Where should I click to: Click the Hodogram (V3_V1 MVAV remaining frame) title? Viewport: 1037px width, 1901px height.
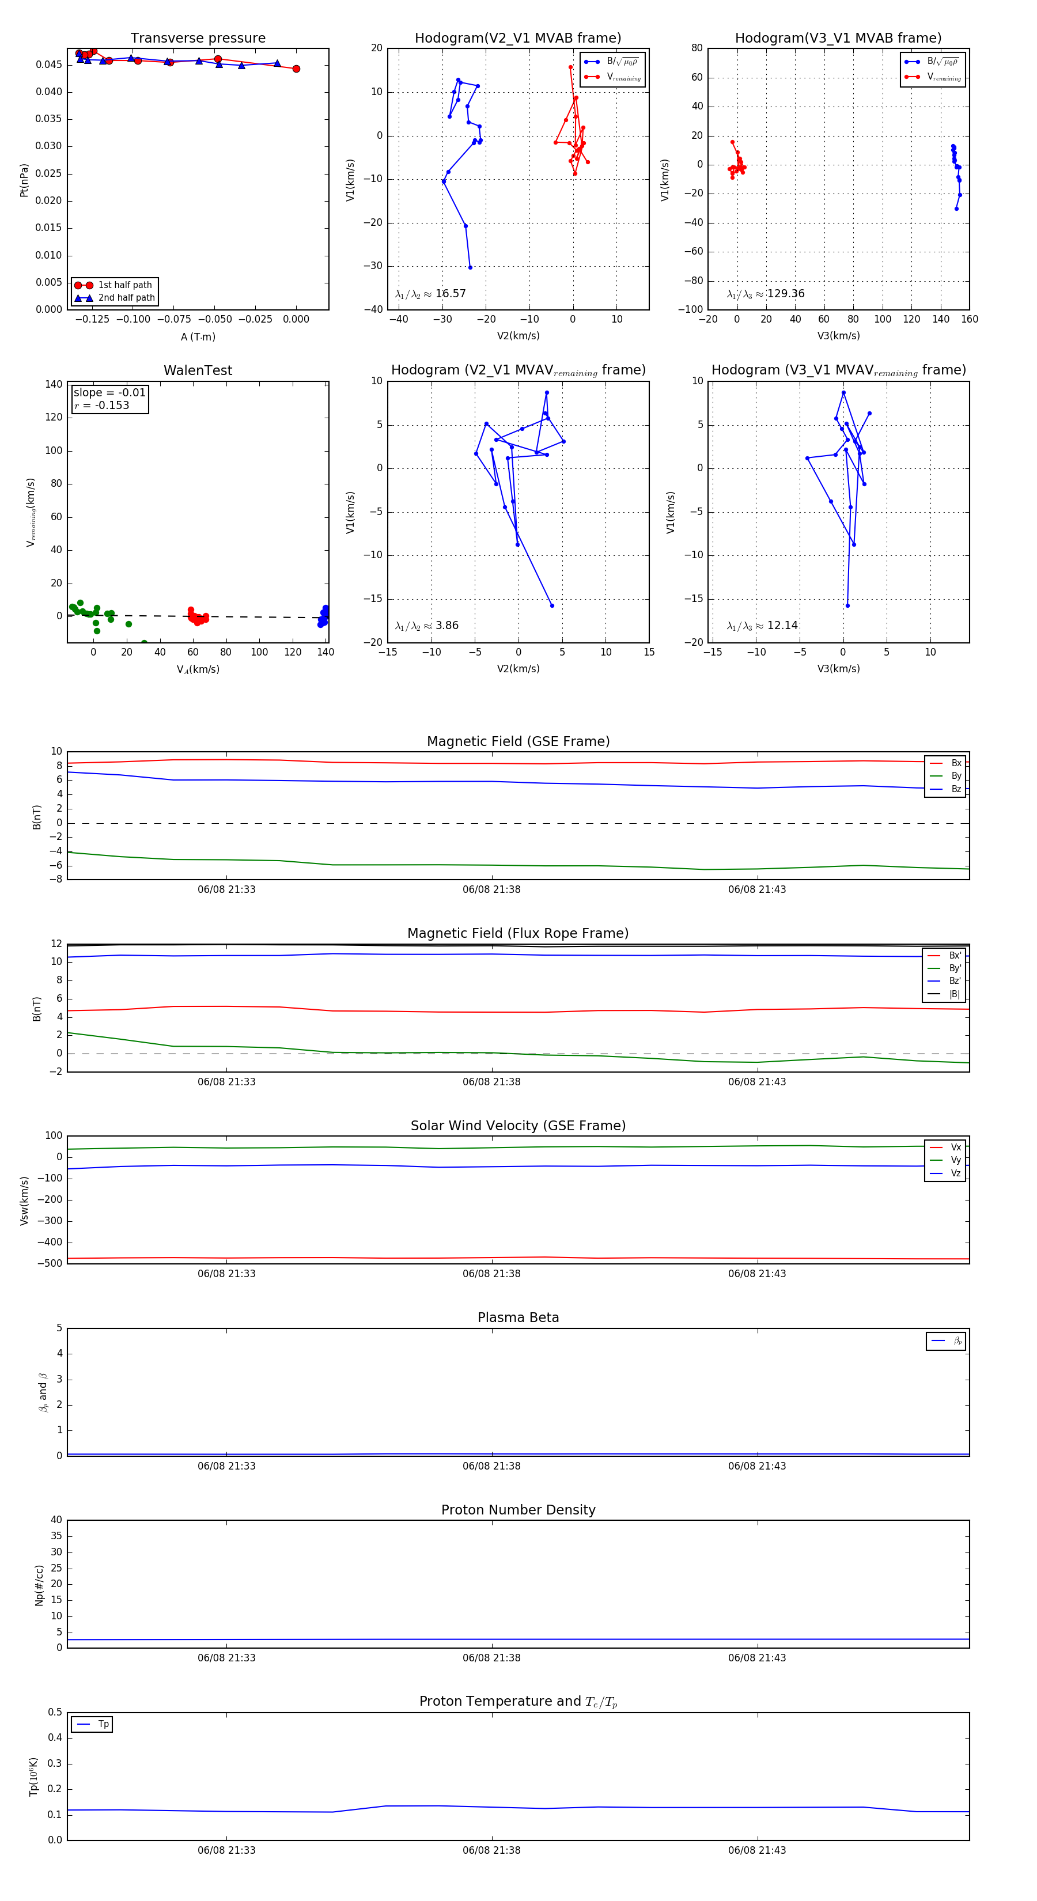(838, 370)
